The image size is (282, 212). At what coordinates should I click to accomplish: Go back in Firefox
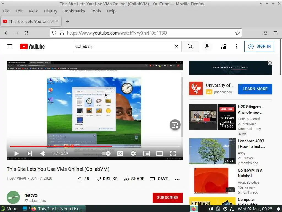pyautogui.click(x=7, y=33)
